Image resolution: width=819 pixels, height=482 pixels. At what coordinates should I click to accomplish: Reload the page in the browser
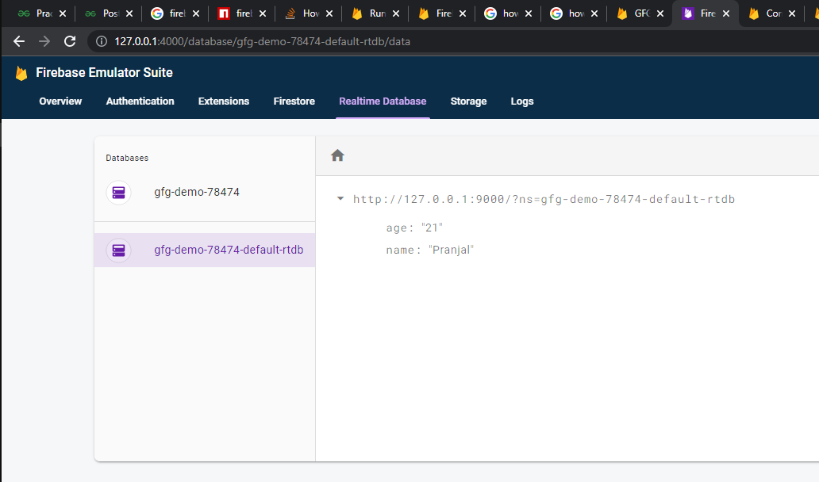[70, 41]
